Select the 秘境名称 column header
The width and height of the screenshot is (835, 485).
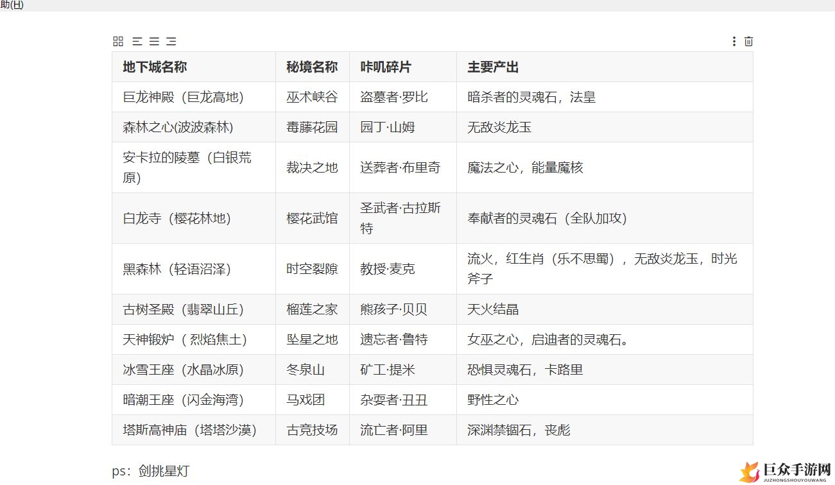(x=313, y=67)
